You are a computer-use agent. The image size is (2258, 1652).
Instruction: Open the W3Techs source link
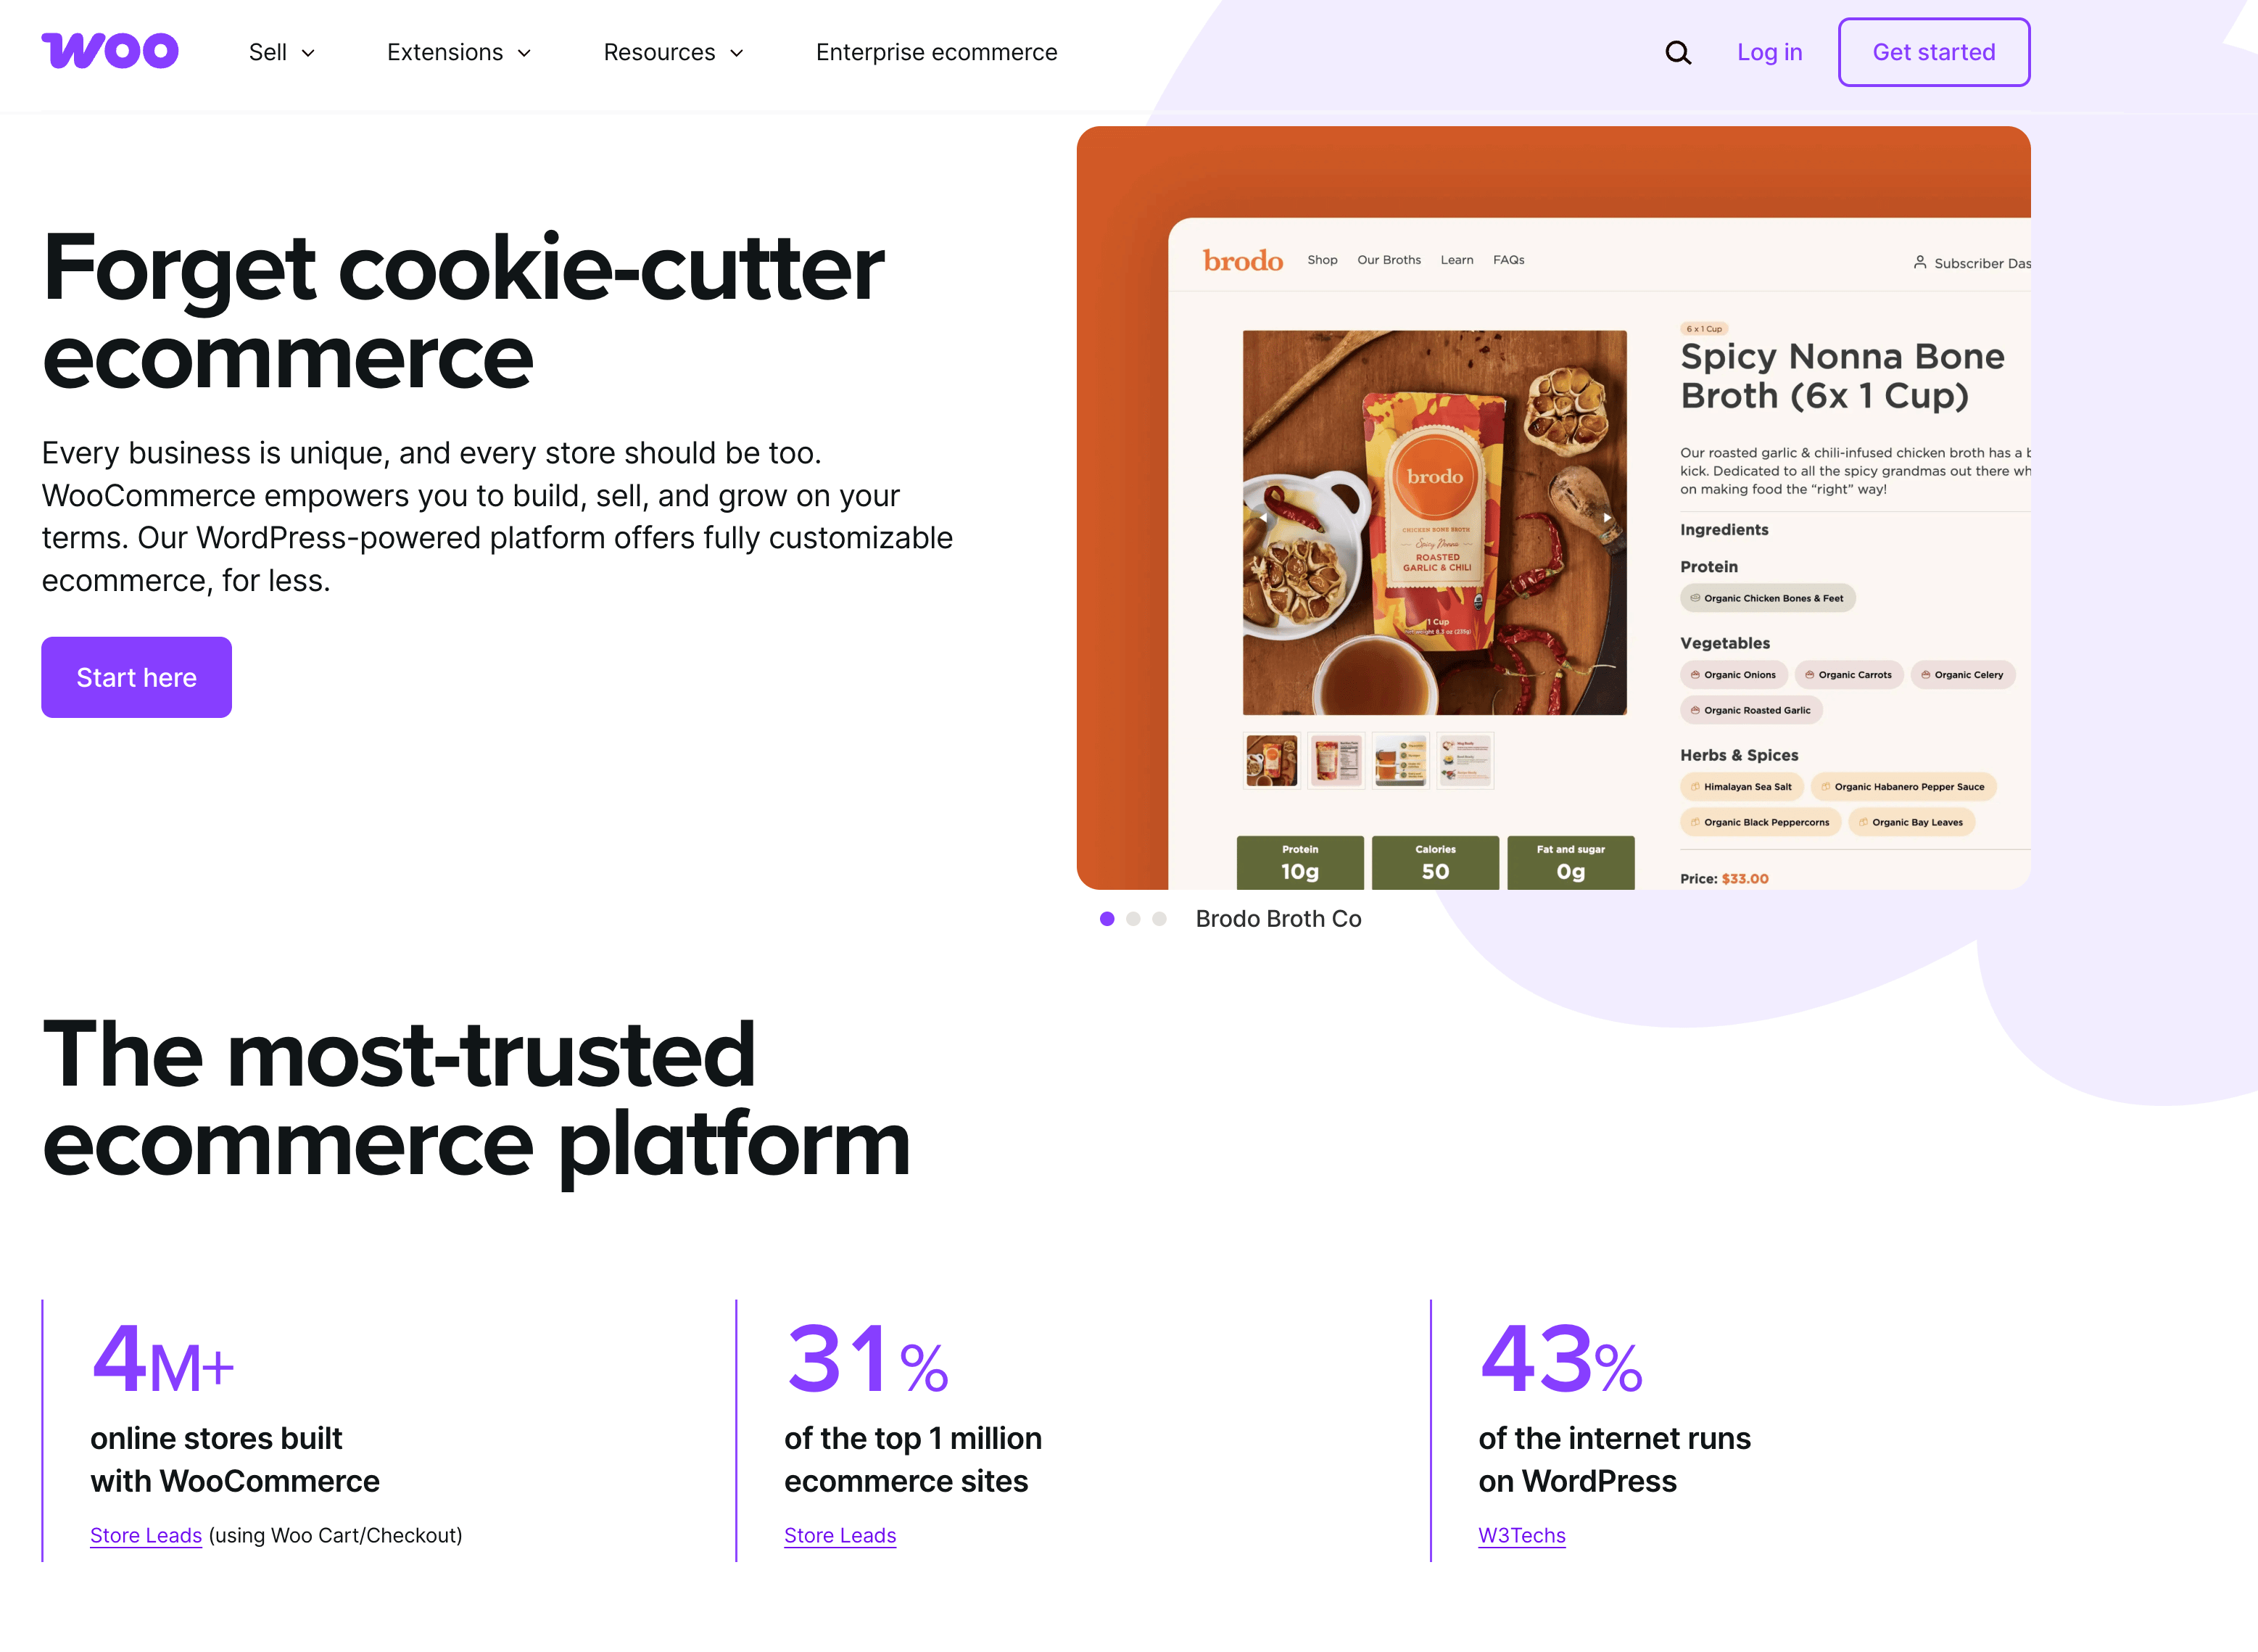pyautogui.click(x=1521, y=1535)
